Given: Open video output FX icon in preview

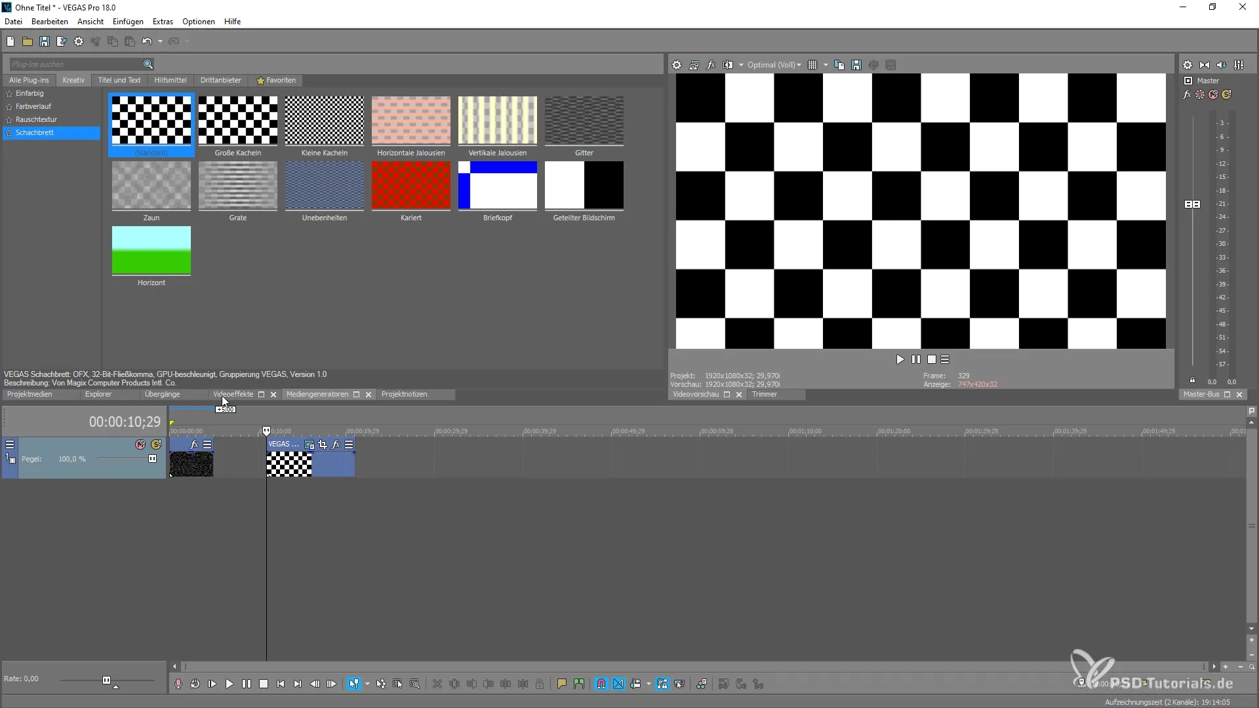Looking at the screenshot, I should click(x=711, y=65).
